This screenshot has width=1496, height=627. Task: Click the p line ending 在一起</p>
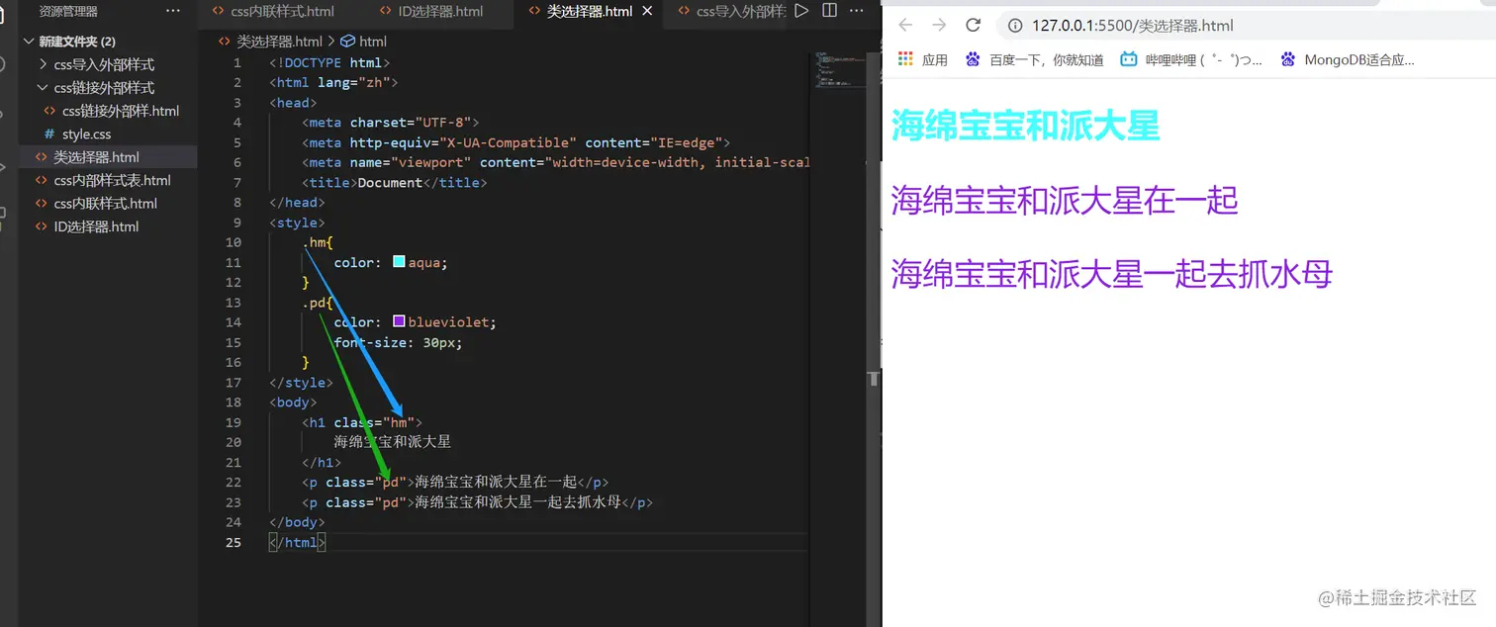pos(455,482)
